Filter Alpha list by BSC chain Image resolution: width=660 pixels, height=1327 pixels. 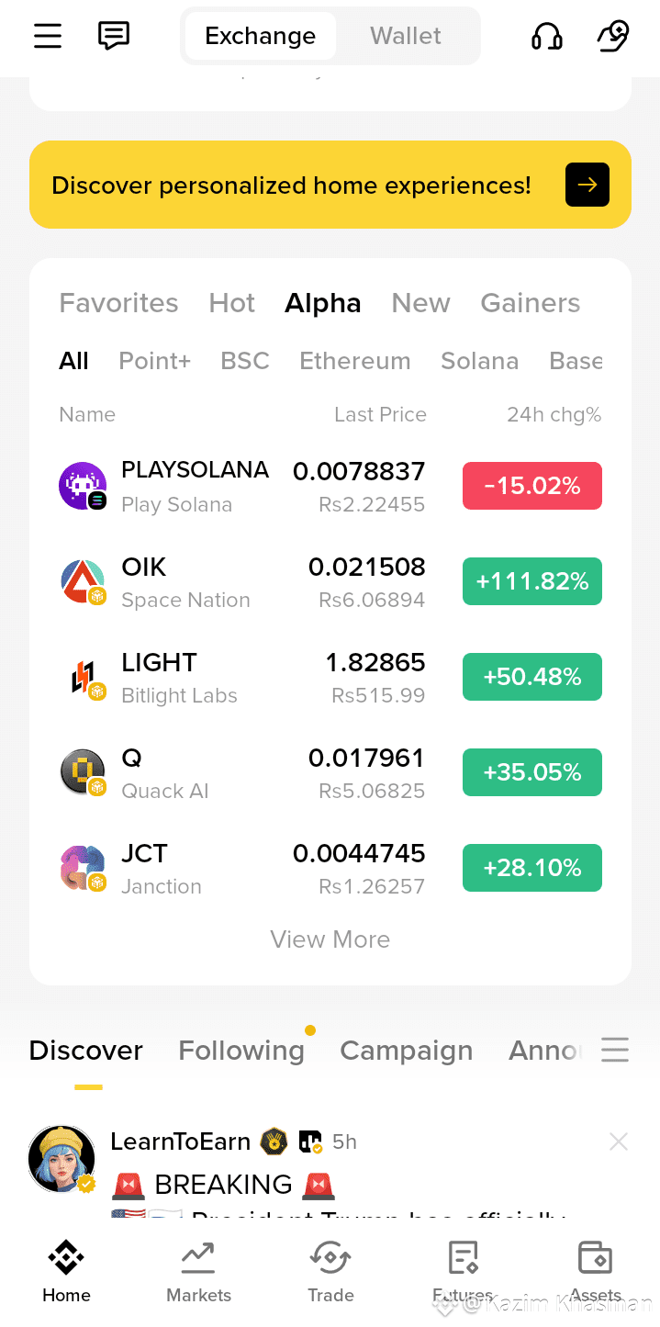point(245,361)
